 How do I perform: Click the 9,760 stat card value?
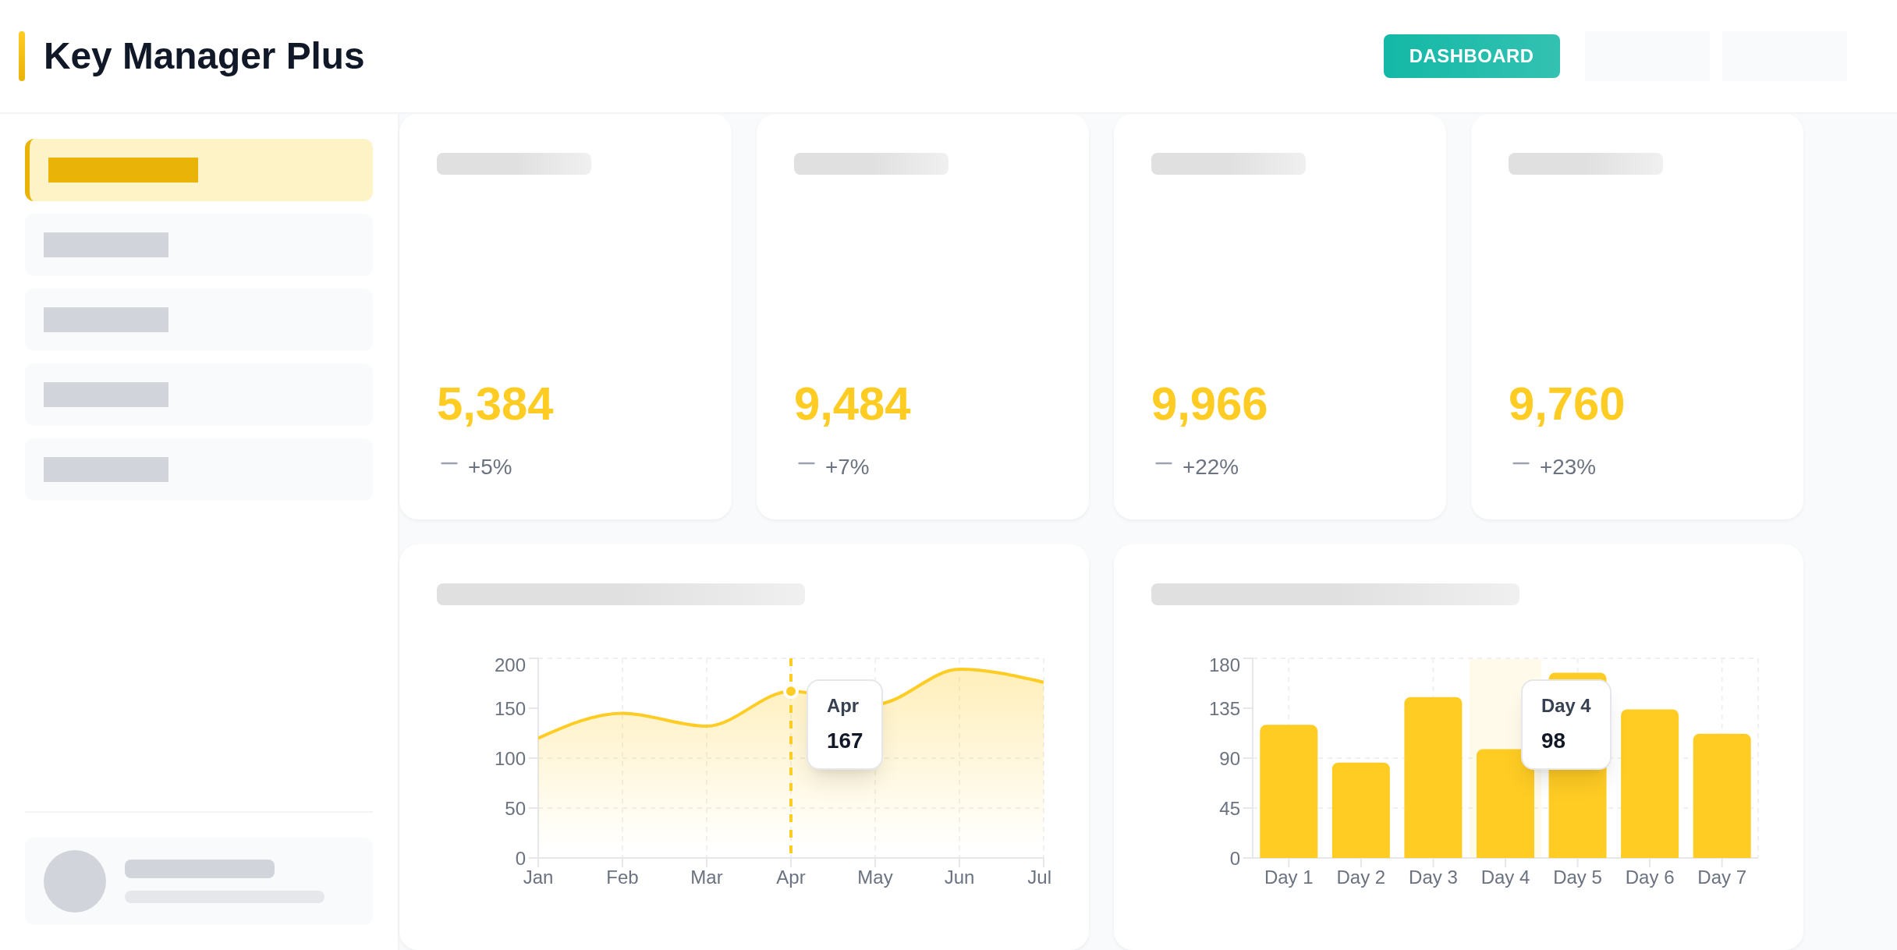click(1566, 404)
